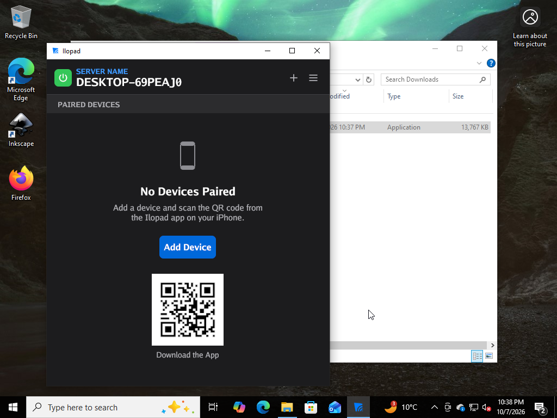The width and height of the screenshot is (557, 418).
Task: Open the weather widget showing 10°C
Action: 401,407
